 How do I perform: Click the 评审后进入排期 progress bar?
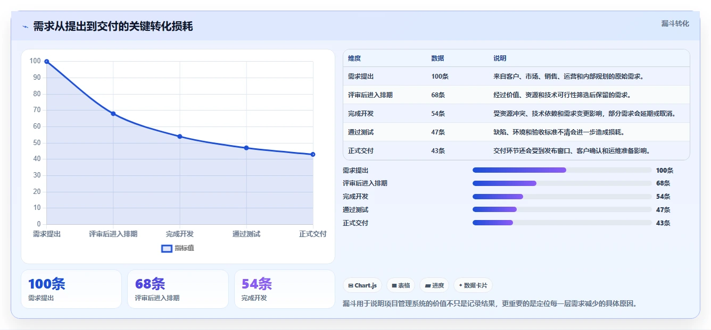coord(562,183)
